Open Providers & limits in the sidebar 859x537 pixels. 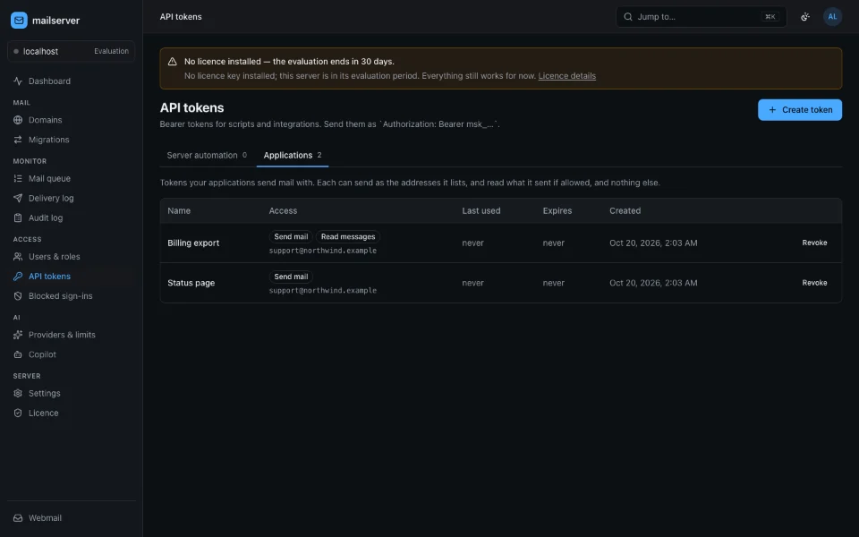72,335
